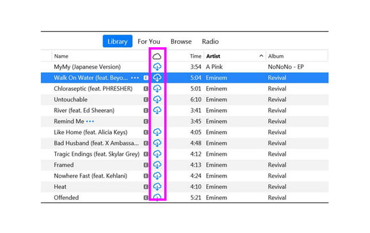This screenshot has height=233, width=370.
Task: Select the Bad Husband song title
Action: click(96, 143)
